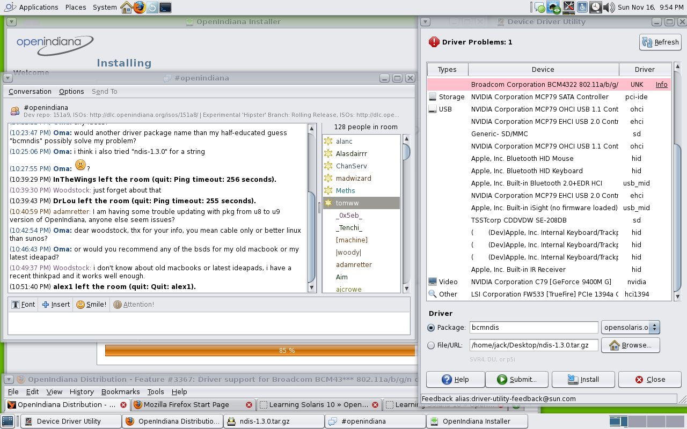Image resolution: width=687 pixels, height=429 pixels.
Task: Open the System menu
Action: point(105,7)
